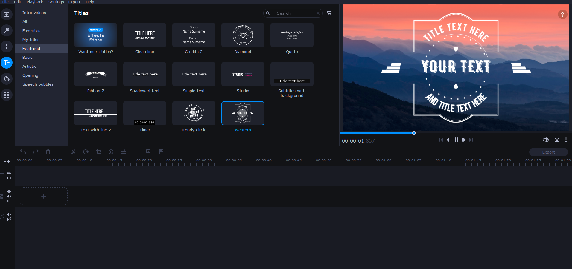Open color adjustments from the timeline toolbar

111,152
